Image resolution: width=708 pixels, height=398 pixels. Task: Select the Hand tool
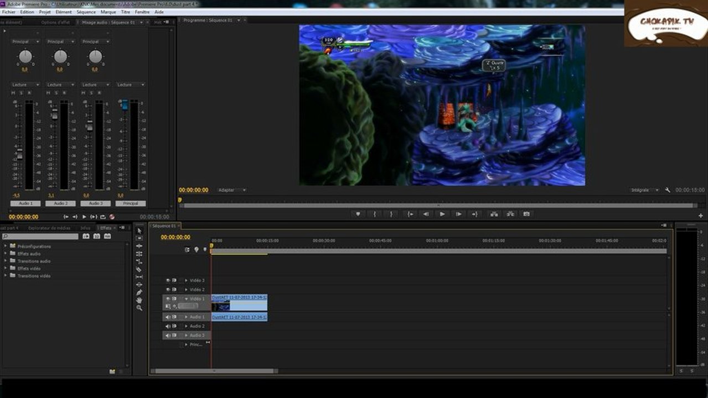point(139,300)
